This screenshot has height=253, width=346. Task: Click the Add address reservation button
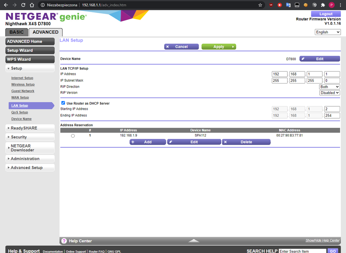click(x=148, y=142)
